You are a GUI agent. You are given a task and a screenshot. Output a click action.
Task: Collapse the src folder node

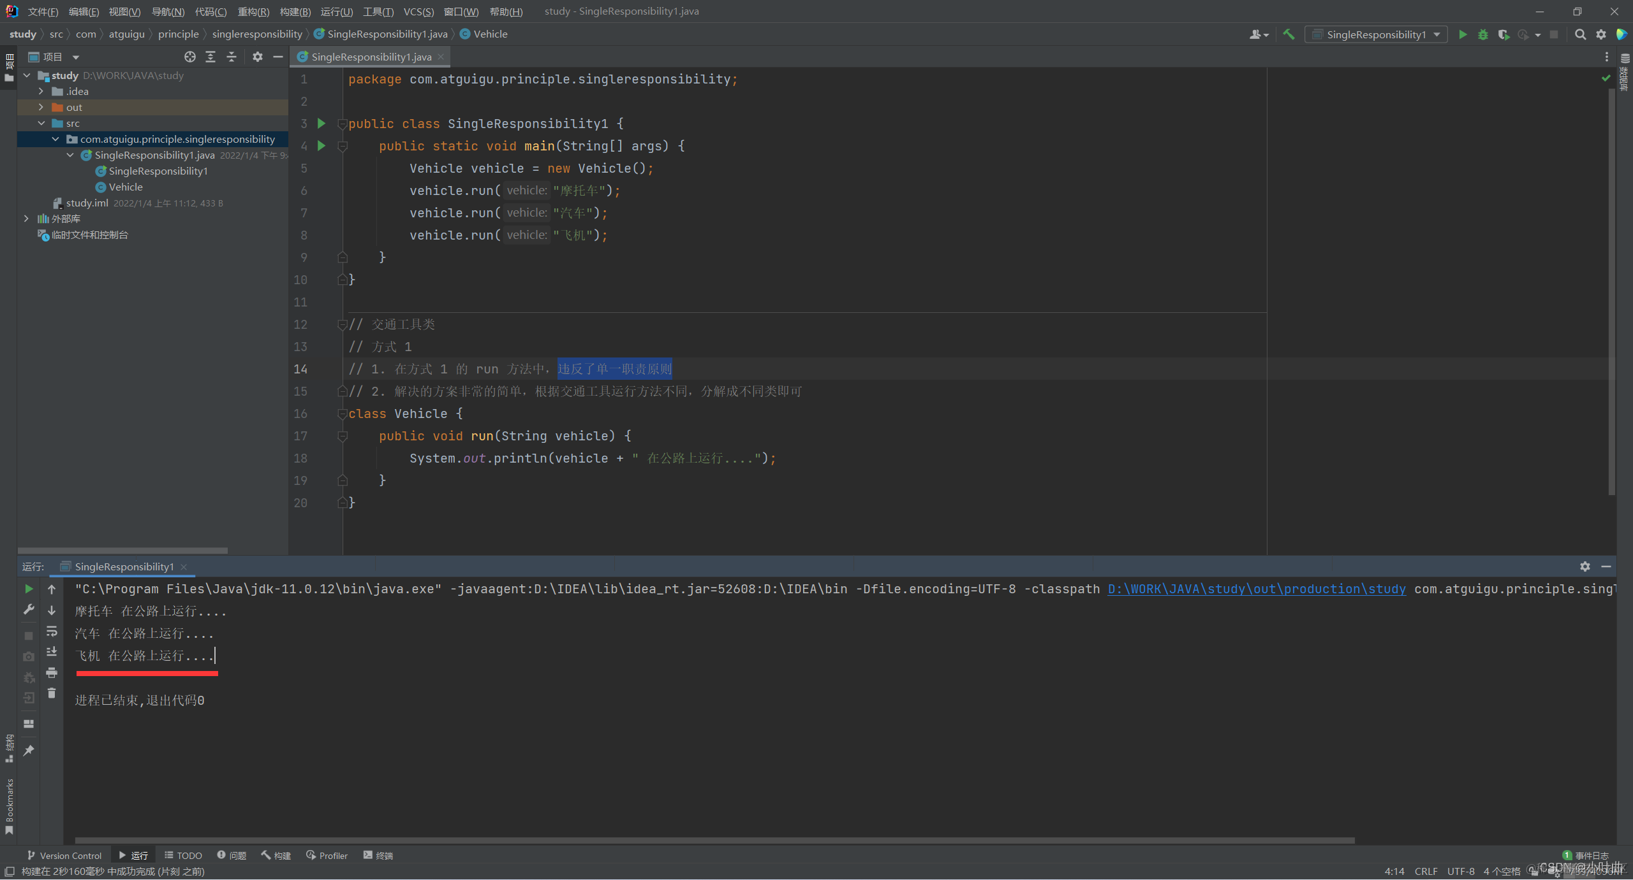(41, 123)
